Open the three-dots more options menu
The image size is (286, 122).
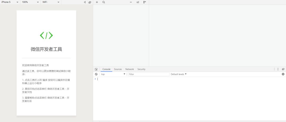[x=131, y=2]
